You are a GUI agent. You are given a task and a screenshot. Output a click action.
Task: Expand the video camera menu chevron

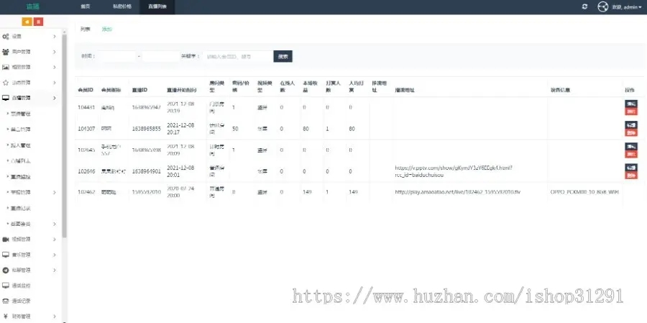55,240
